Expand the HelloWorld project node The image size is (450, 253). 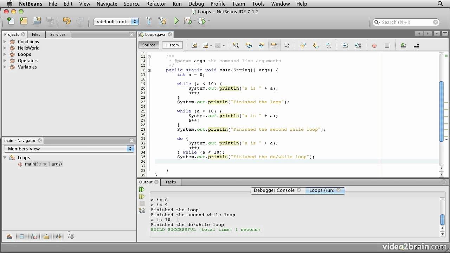(5, 48)
